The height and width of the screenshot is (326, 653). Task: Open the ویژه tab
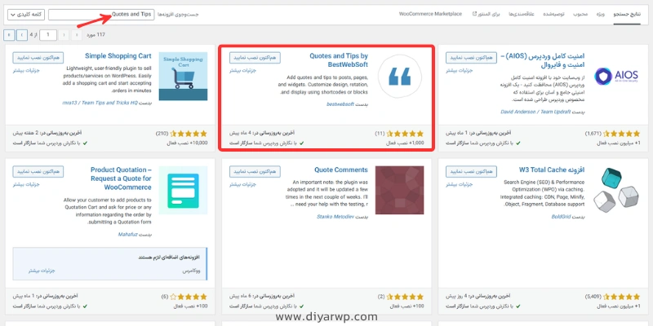600,14
